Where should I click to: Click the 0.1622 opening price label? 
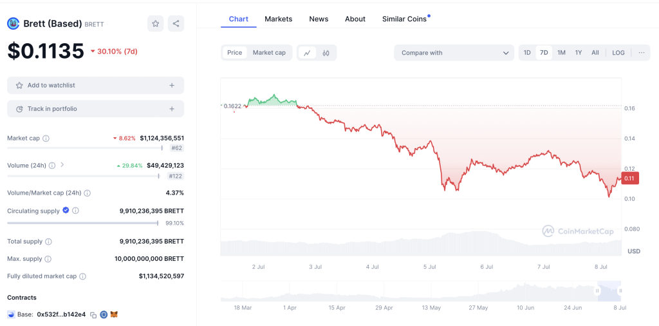pyautogui.click(x=232, y=106)
